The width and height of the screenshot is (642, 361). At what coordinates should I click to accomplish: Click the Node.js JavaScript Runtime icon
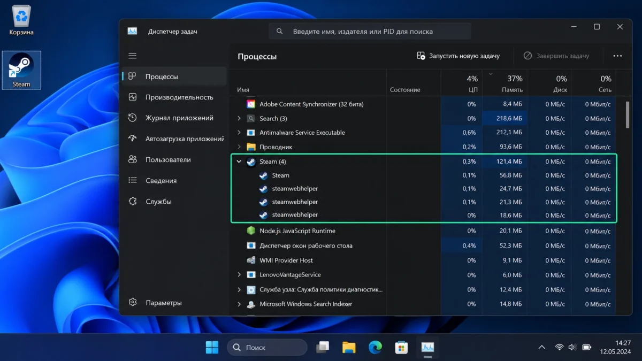pos(251,231)
